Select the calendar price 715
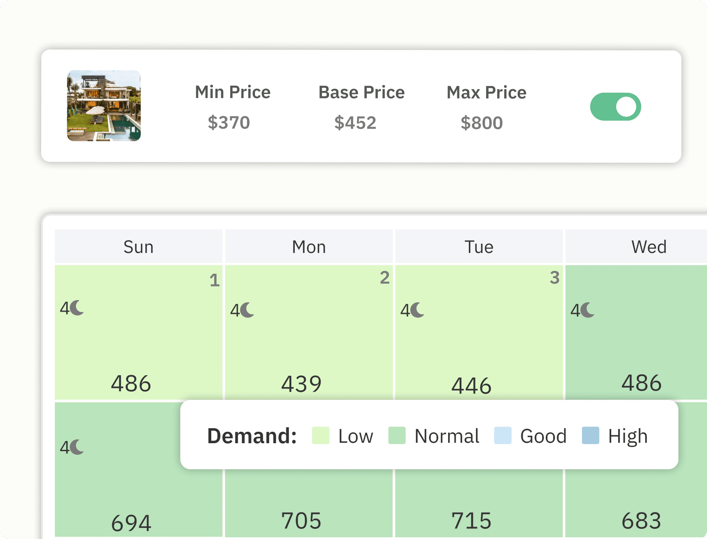This screenshot has height=539, width=707. [471, 521]
